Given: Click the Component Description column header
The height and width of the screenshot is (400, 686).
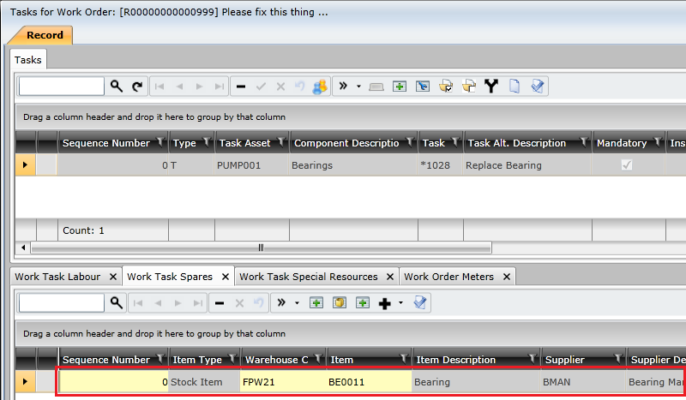Looking at the screenshot, I should pyautogui.click(x=346, y=143).
